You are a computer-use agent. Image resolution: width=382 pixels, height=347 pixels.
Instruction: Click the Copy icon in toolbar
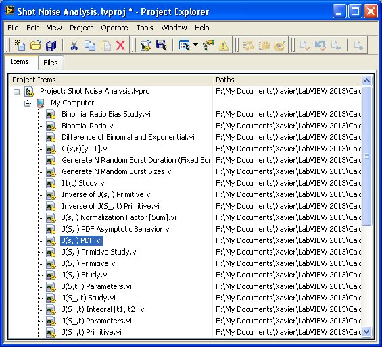point(90,45)
